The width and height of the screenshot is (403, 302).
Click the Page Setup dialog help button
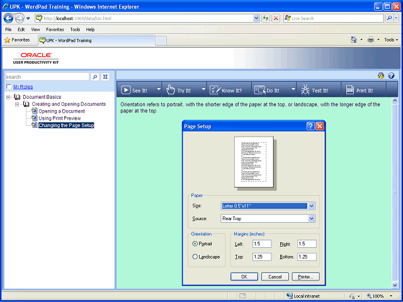coord(310,126)
